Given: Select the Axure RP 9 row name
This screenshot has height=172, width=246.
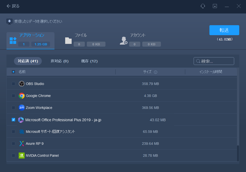Looking at the screenshot, I should click(35, 144).
